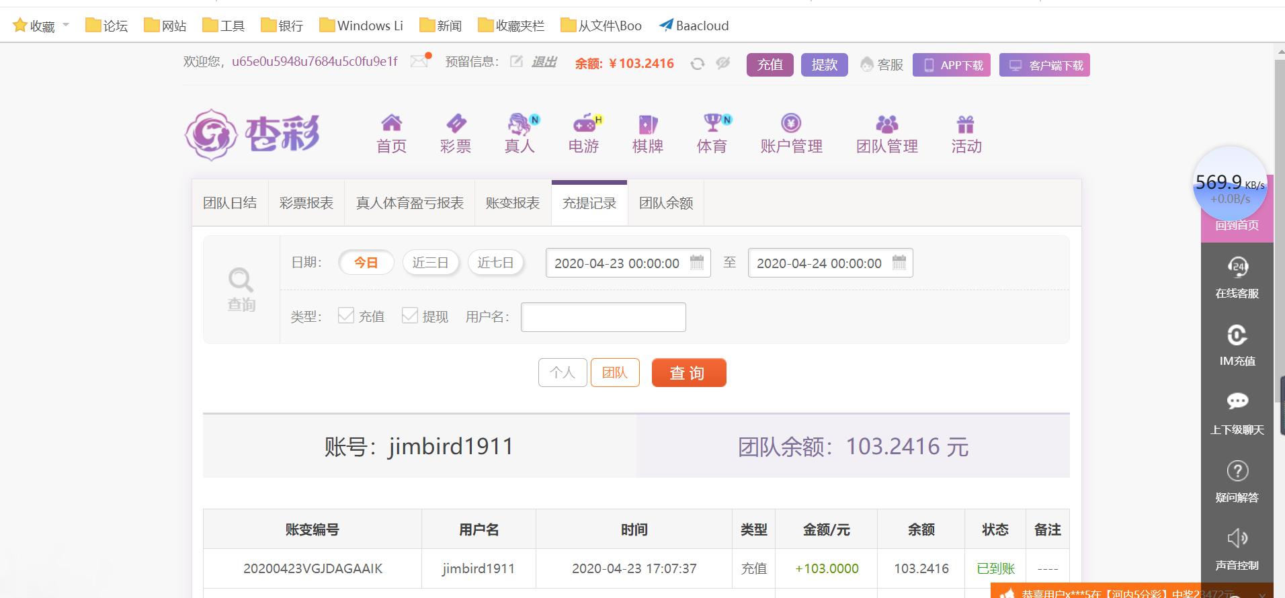The width and height of the screenshot is (1285, 598).
Task: Refresh the balance amount icon
Action: point(698,64)
